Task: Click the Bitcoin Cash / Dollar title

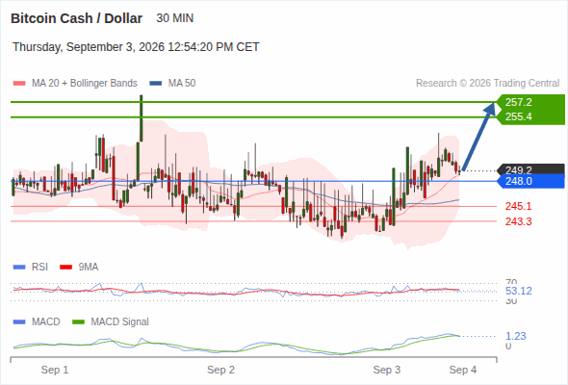Action: (x=76, y=18)
